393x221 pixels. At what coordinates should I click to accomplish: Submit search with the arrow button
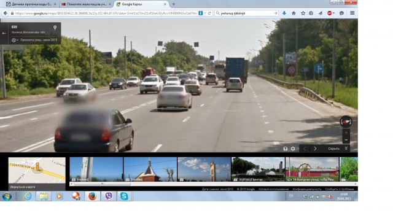point(276,14)
